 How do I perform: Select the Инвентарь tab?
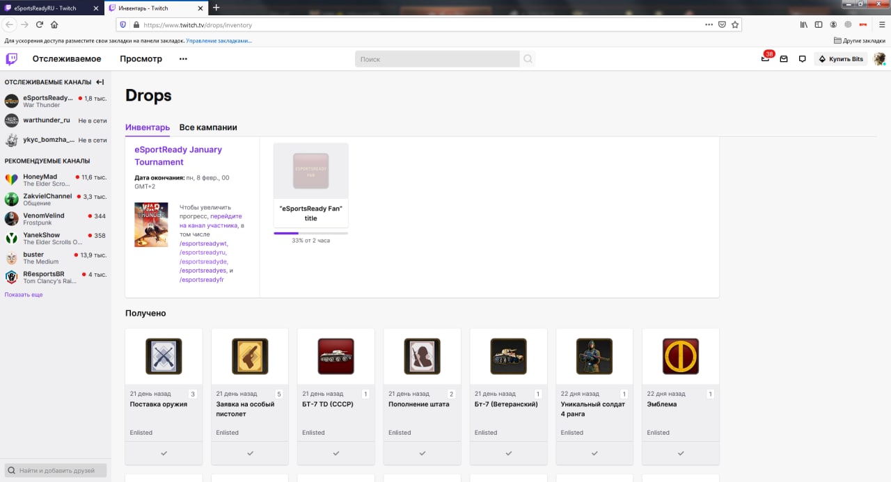point(148,127)
